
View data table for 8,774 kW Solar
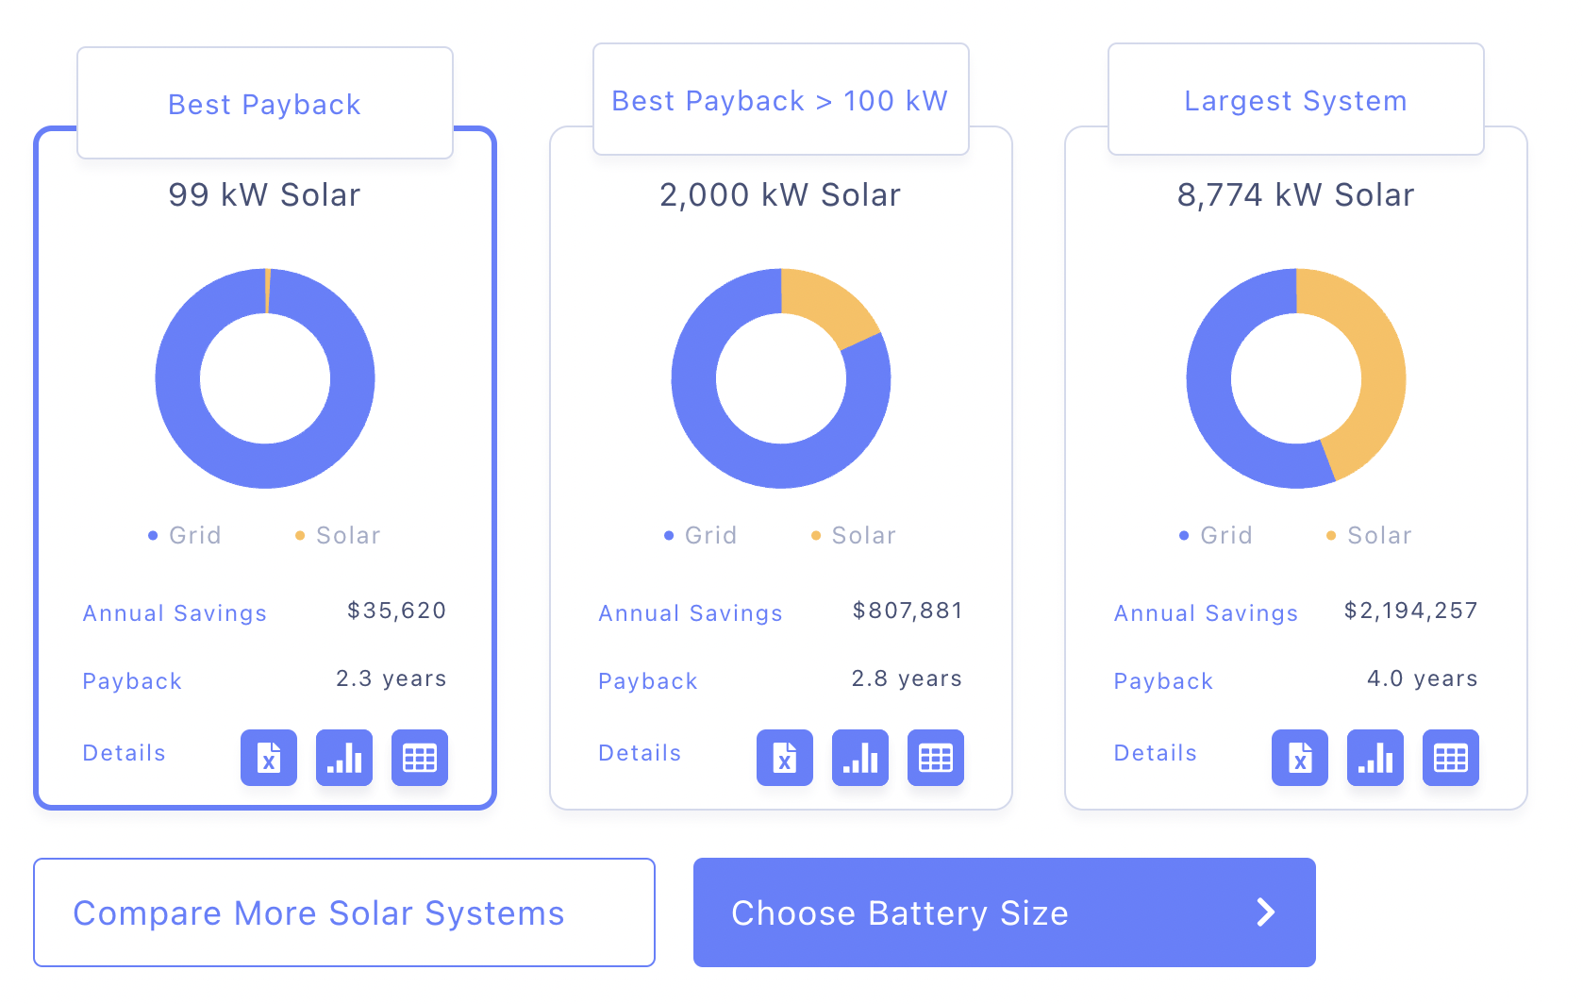(x=1451, y=758)
